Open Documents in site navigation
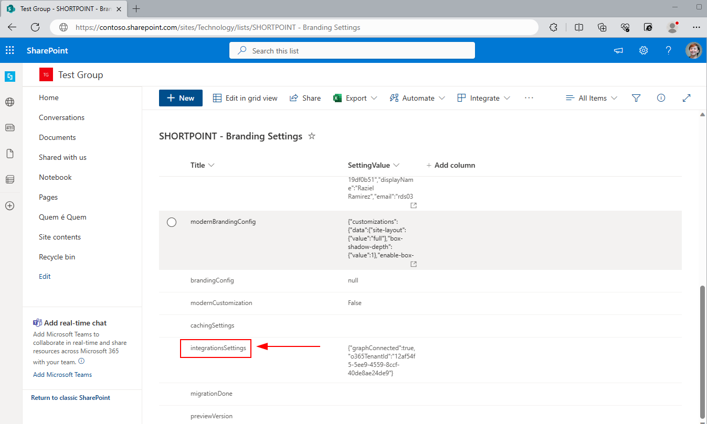 point(57,137)
